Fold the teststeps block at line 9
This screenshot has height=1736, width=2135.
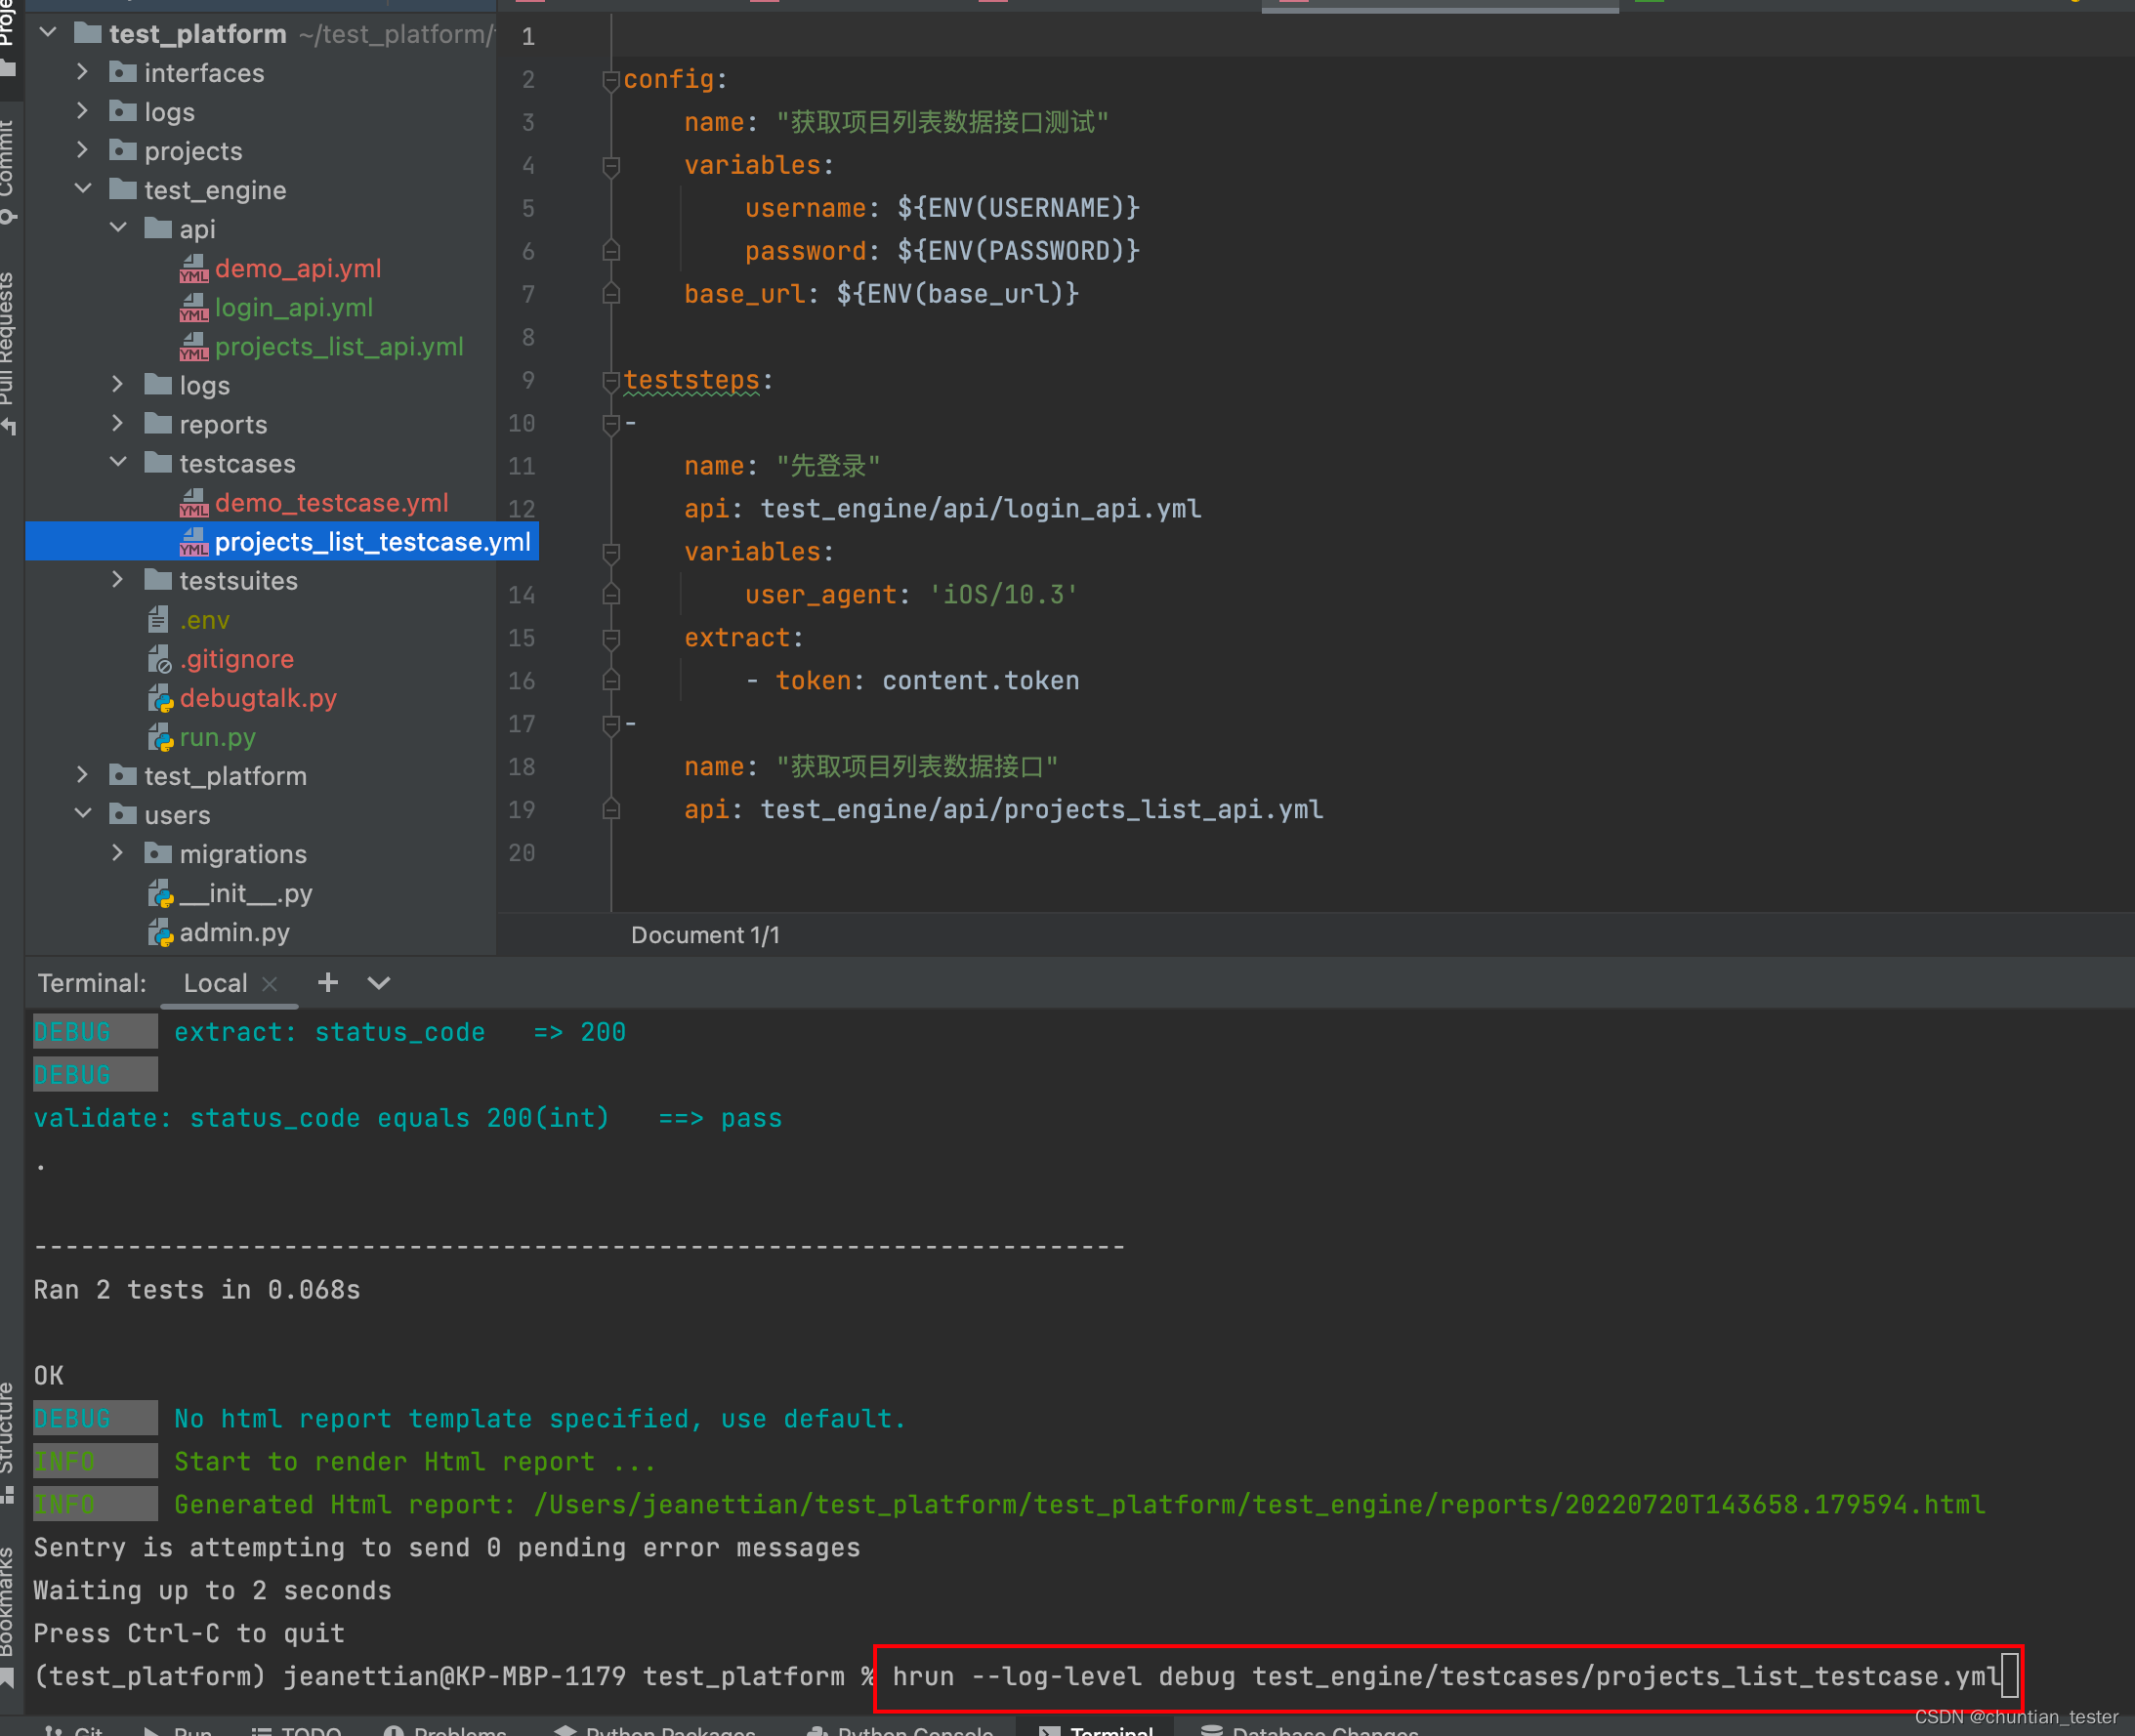(x=610, y=381)
